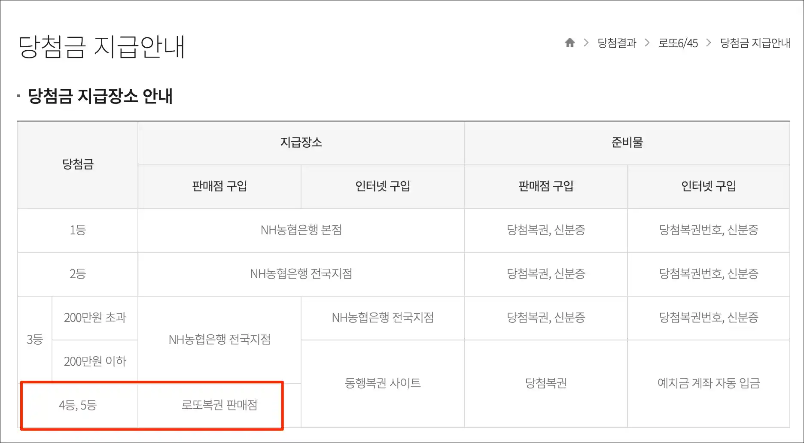Select the 지급장소 column header
804x443 pixels.
(x=301, y=143)
